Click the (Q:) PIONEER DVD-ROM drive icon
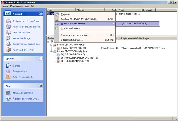This screenshot has height=121, width=178. coord(58,58)
